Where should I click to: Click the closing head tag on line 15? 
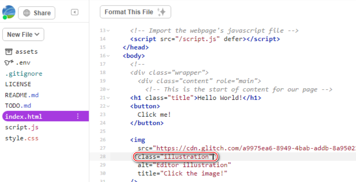(x=136, y=48)
